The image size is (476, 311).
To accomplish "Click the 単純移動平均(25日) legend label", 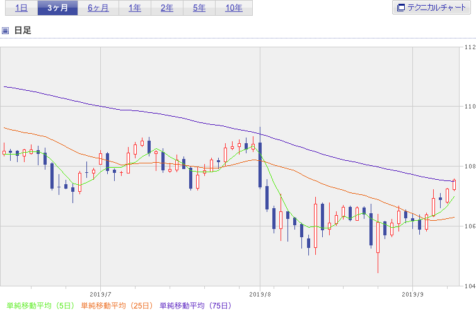I will [x=117, y=305].
